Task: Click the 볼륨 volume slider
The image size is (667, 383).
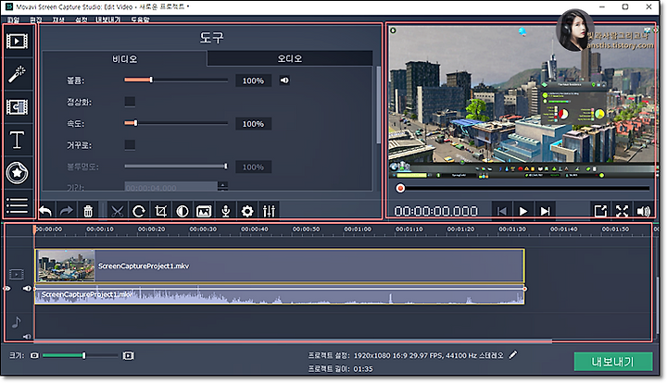Action: [176, 80]
